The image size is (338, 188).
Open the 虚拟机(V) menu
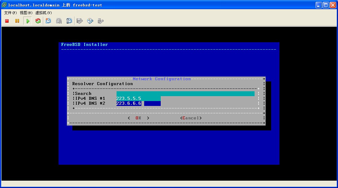tap(44, 13)
